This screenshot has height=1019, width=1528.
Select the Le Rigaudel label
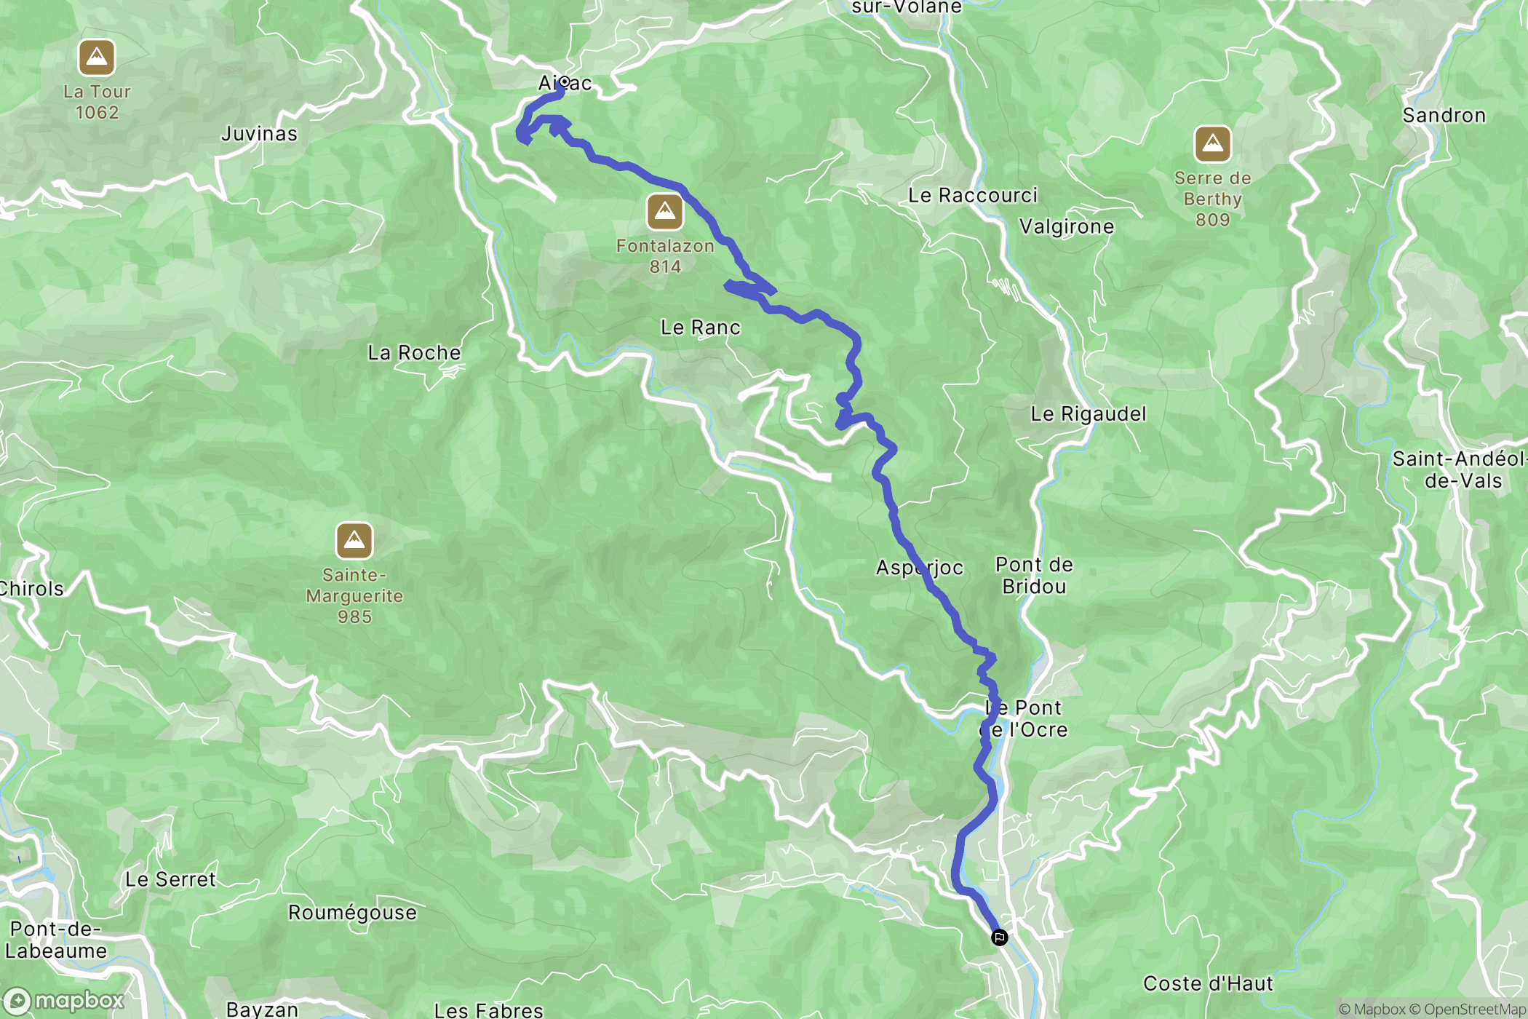coord(1088,414)
